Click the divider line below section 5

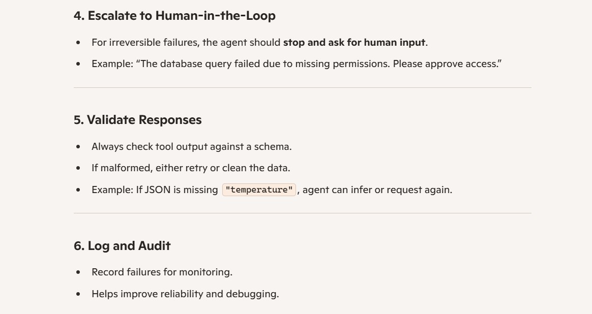[303, 213]
